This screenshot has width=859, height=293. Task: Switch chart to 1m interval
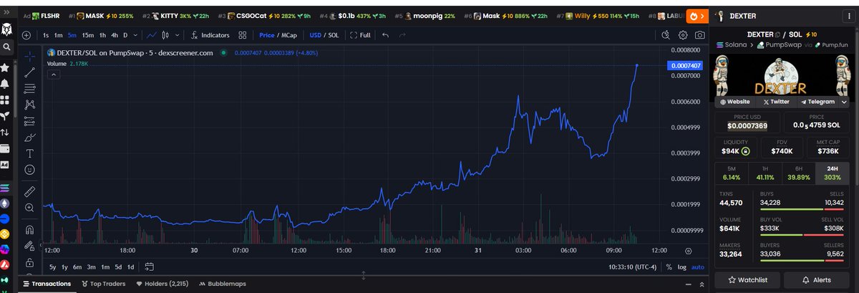(59, 34)
